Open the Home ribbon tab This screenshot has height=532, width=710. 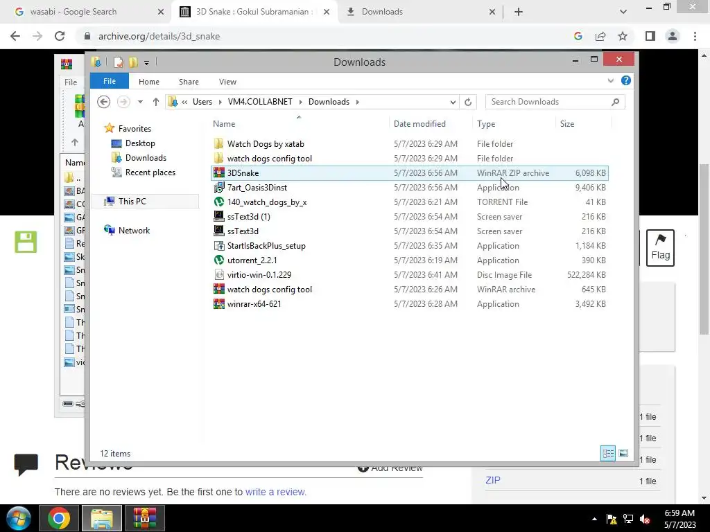149,82
